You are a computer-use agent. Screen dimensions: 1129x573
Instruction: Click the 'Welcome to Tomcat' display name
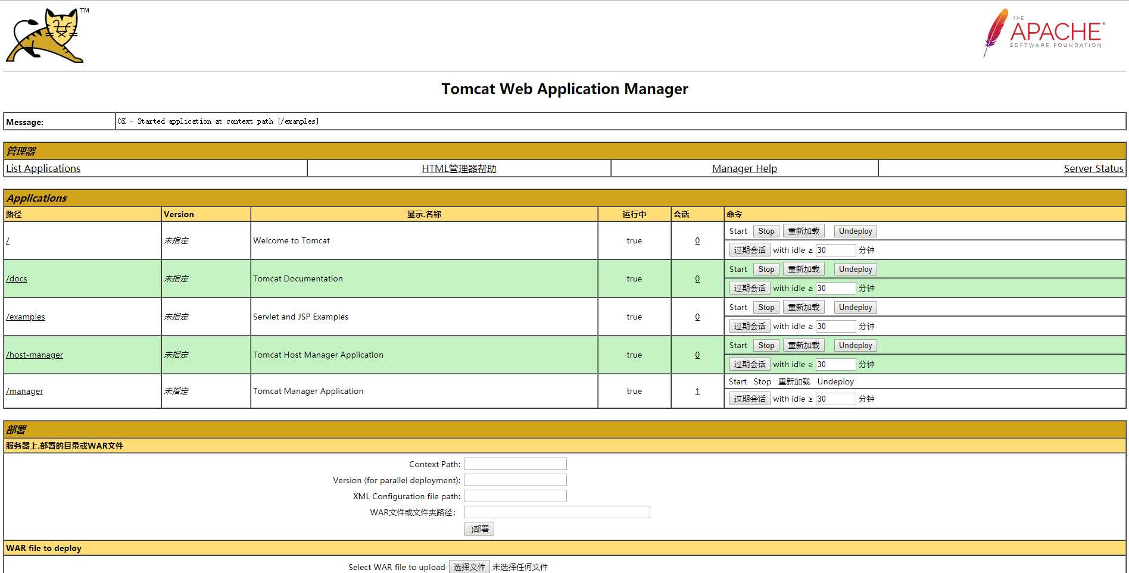291,240
